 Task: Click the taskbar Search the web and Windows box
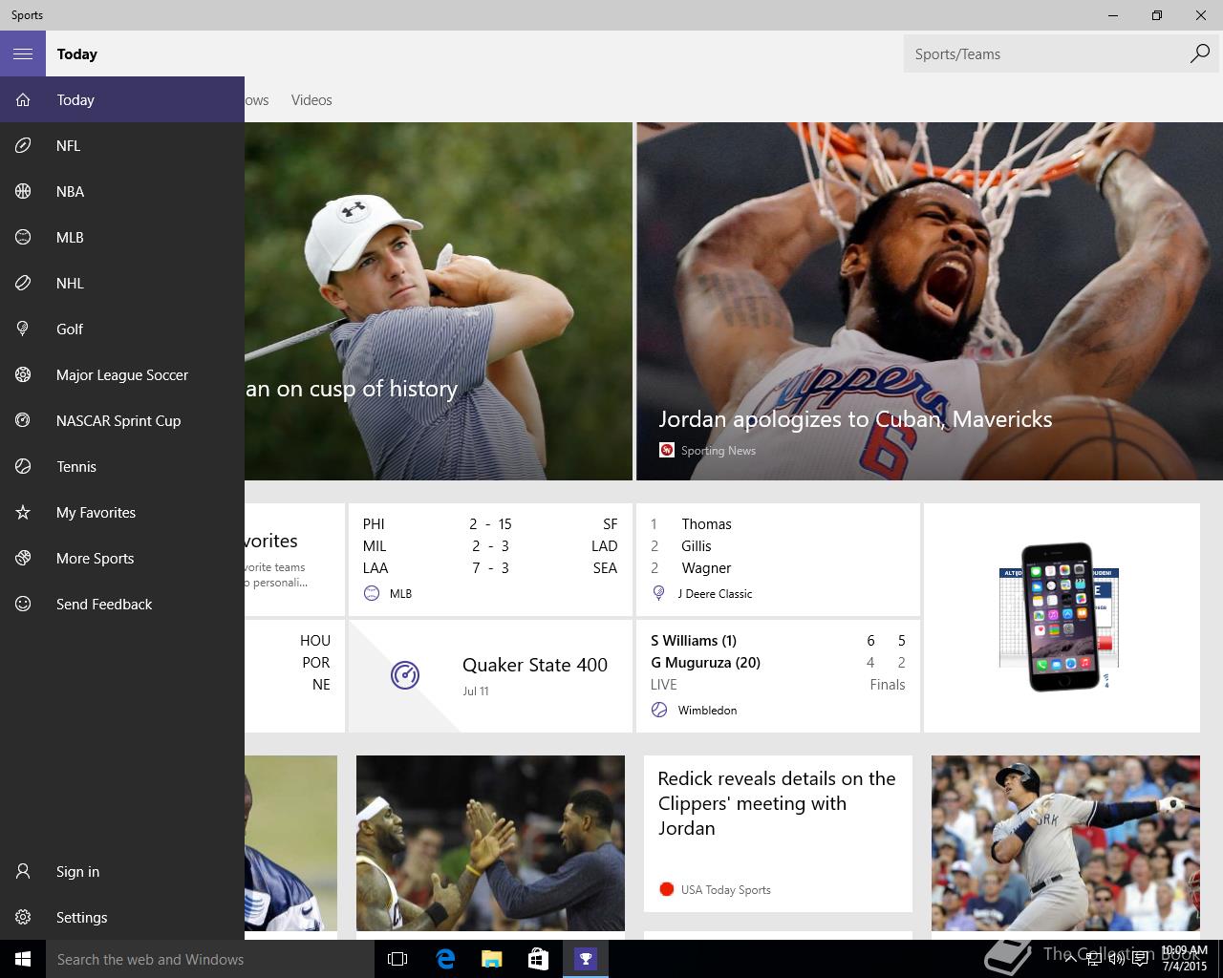click(210, 959)
